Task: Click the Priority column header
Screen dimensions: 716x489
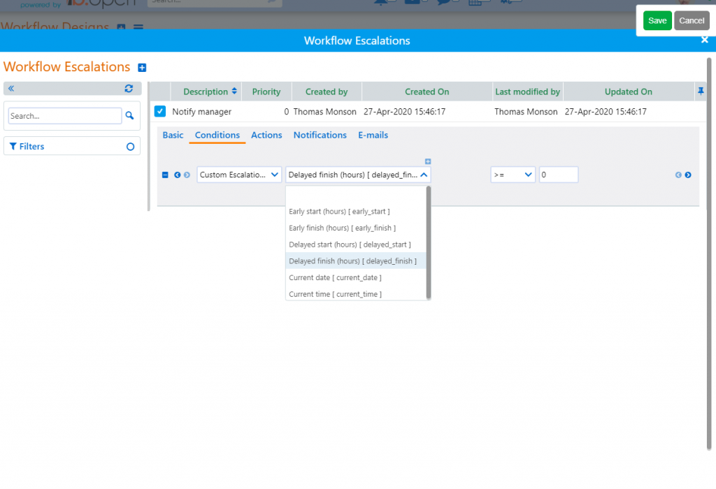Action: [x=266, y=92]
